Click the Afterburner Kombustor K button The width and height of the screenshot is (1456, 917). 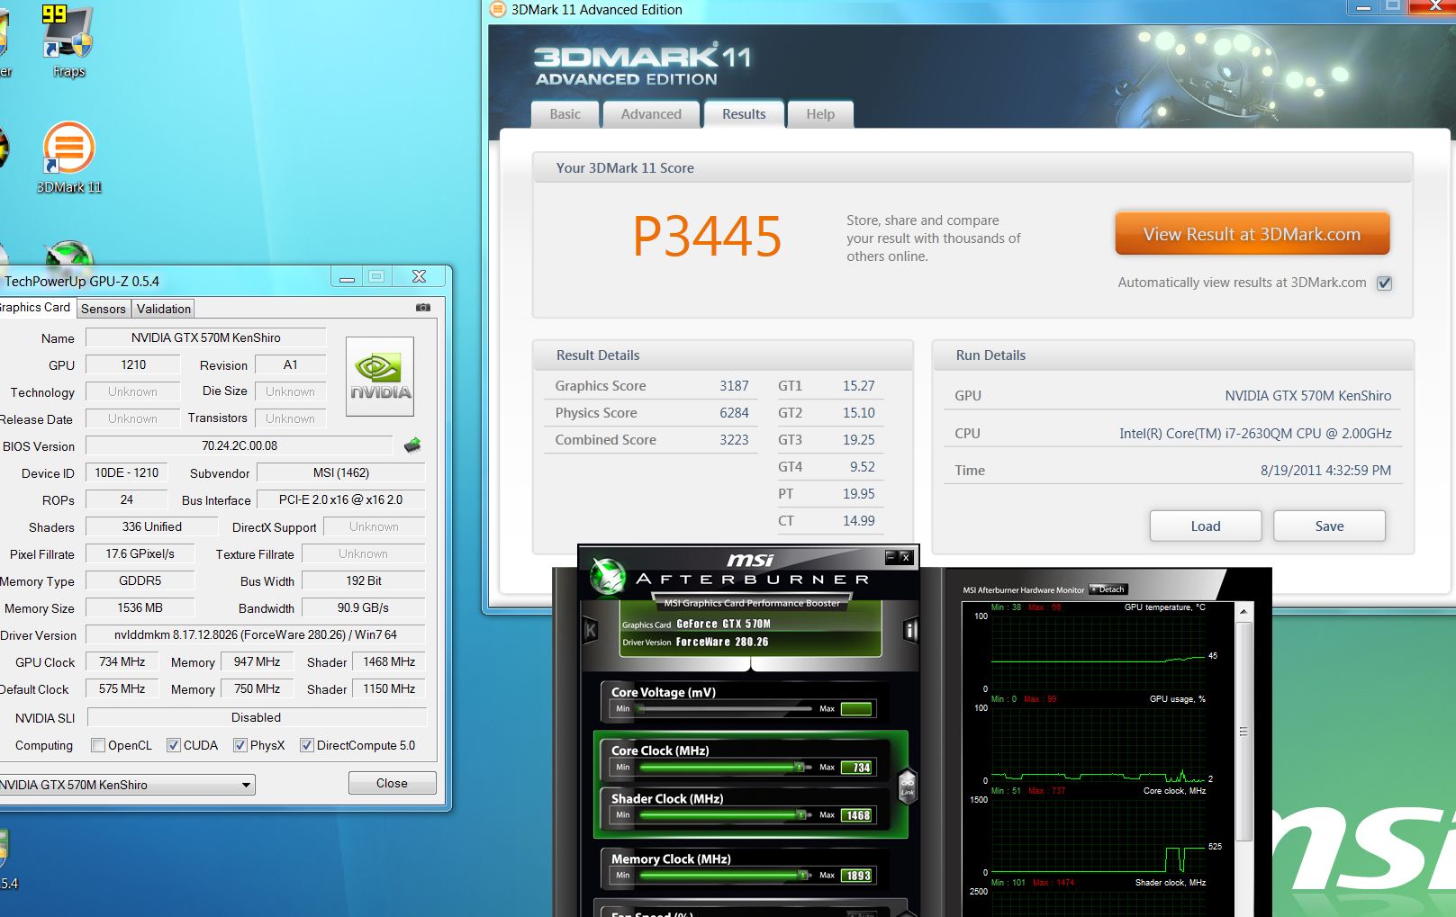click(x=591, y=630)
